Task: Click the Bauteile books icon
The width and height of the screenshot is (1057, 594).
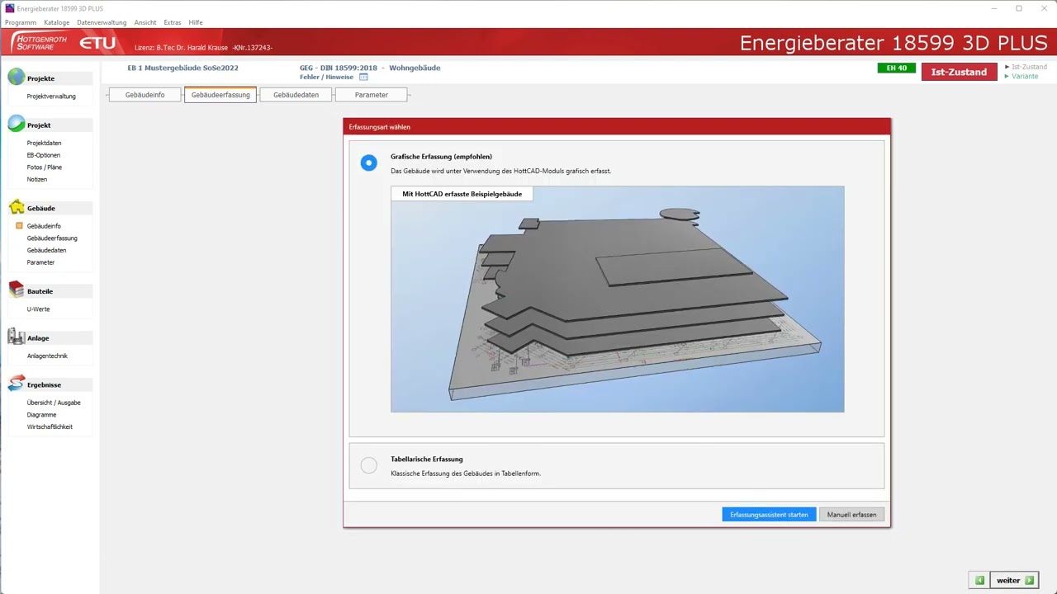Action: 17,290
